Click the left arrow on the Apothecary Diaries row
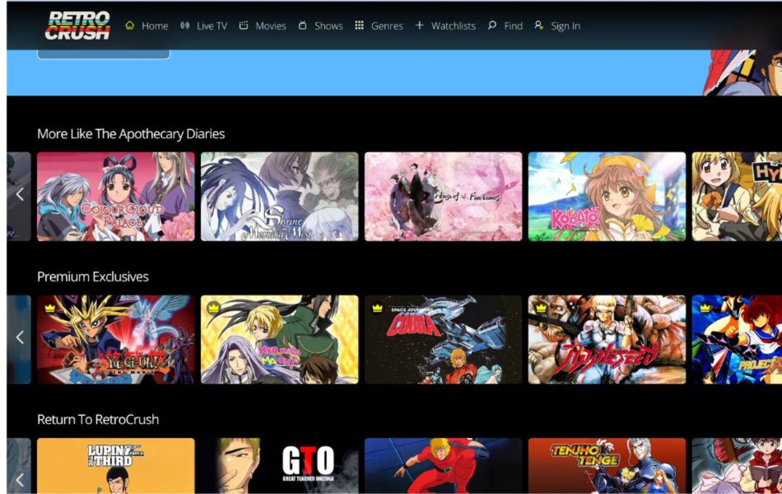Viewport: 782px width, 494px height. click(x=19, y=195)
